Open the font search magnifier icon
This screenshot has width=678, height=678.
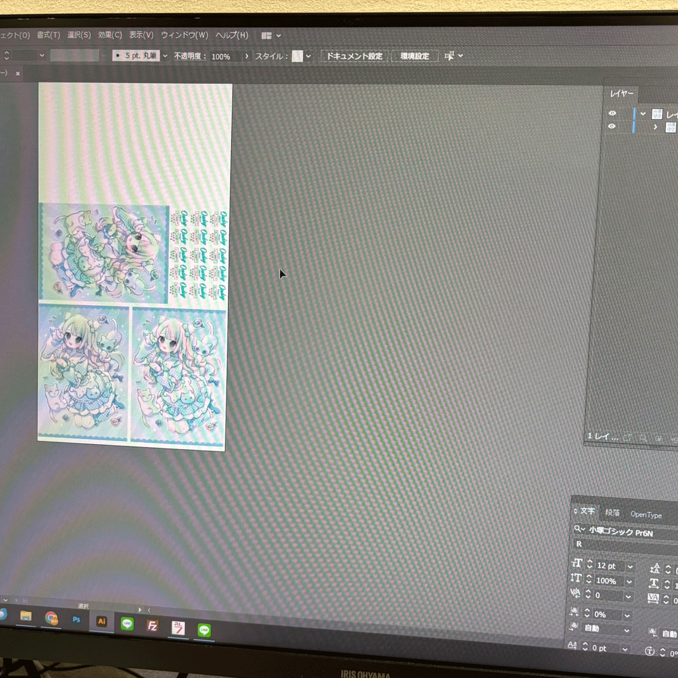(x=579, y=529)
